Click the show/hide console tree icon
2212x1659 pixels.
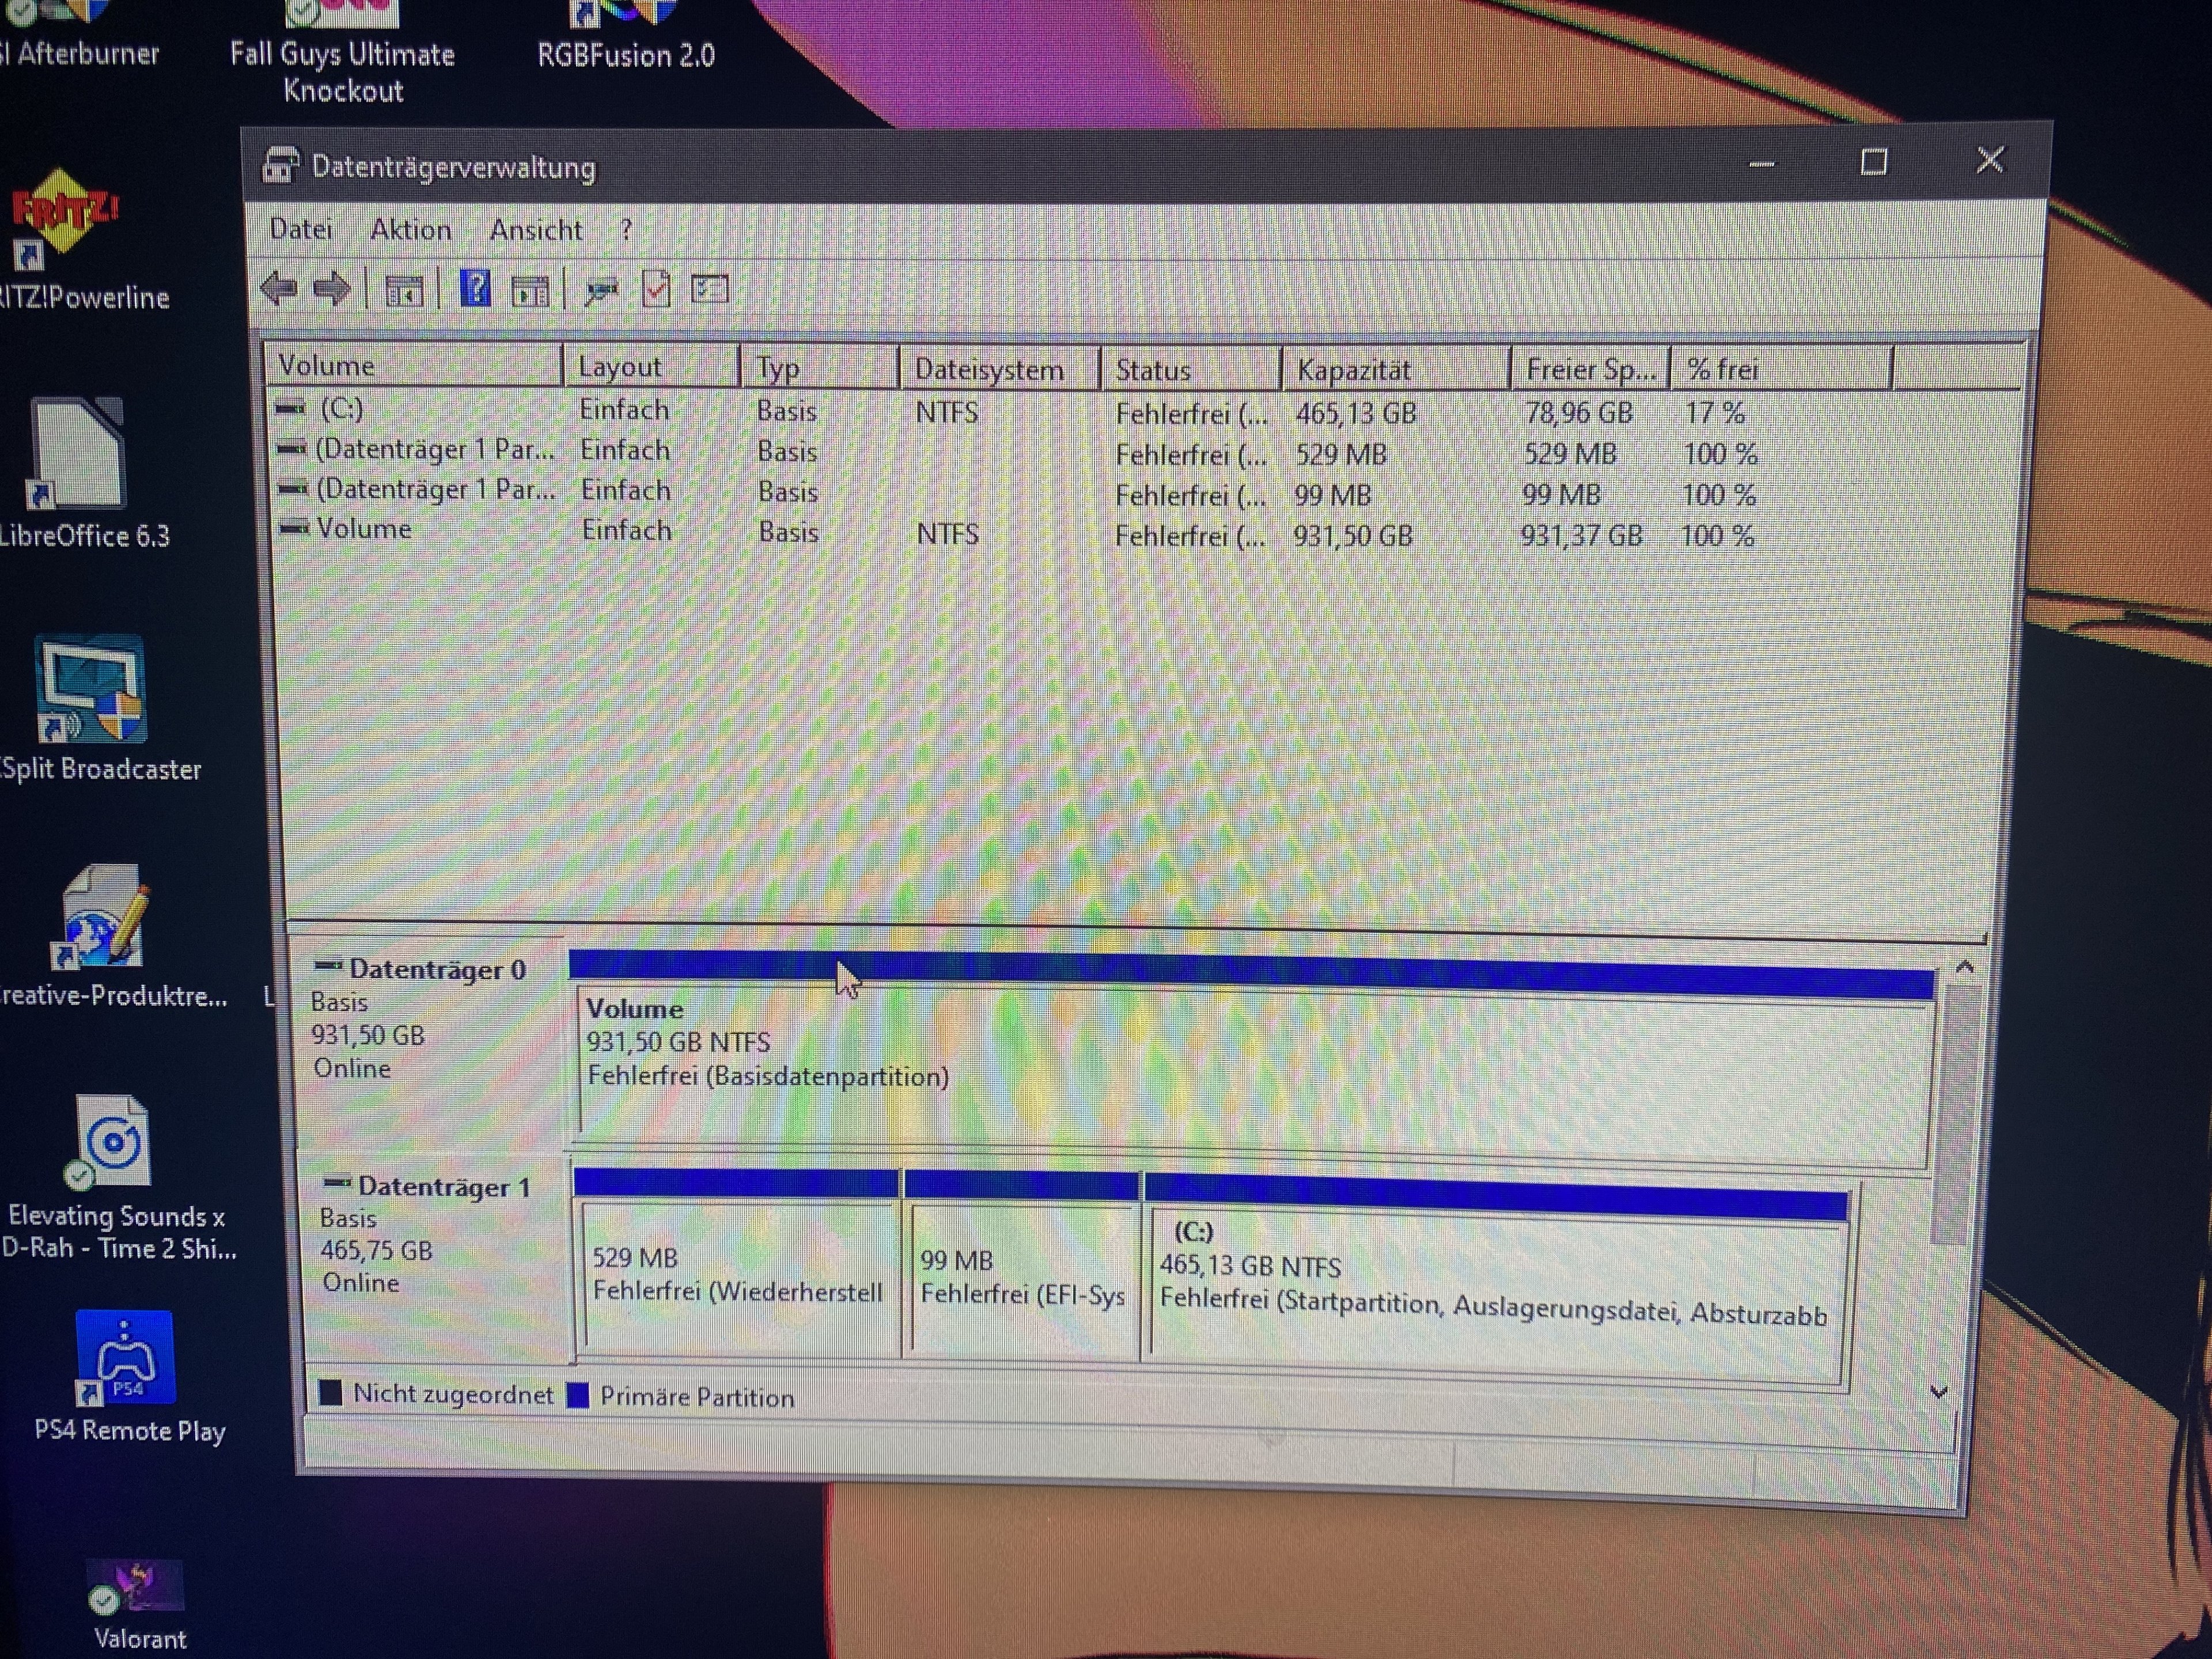(x=404, y=292)
